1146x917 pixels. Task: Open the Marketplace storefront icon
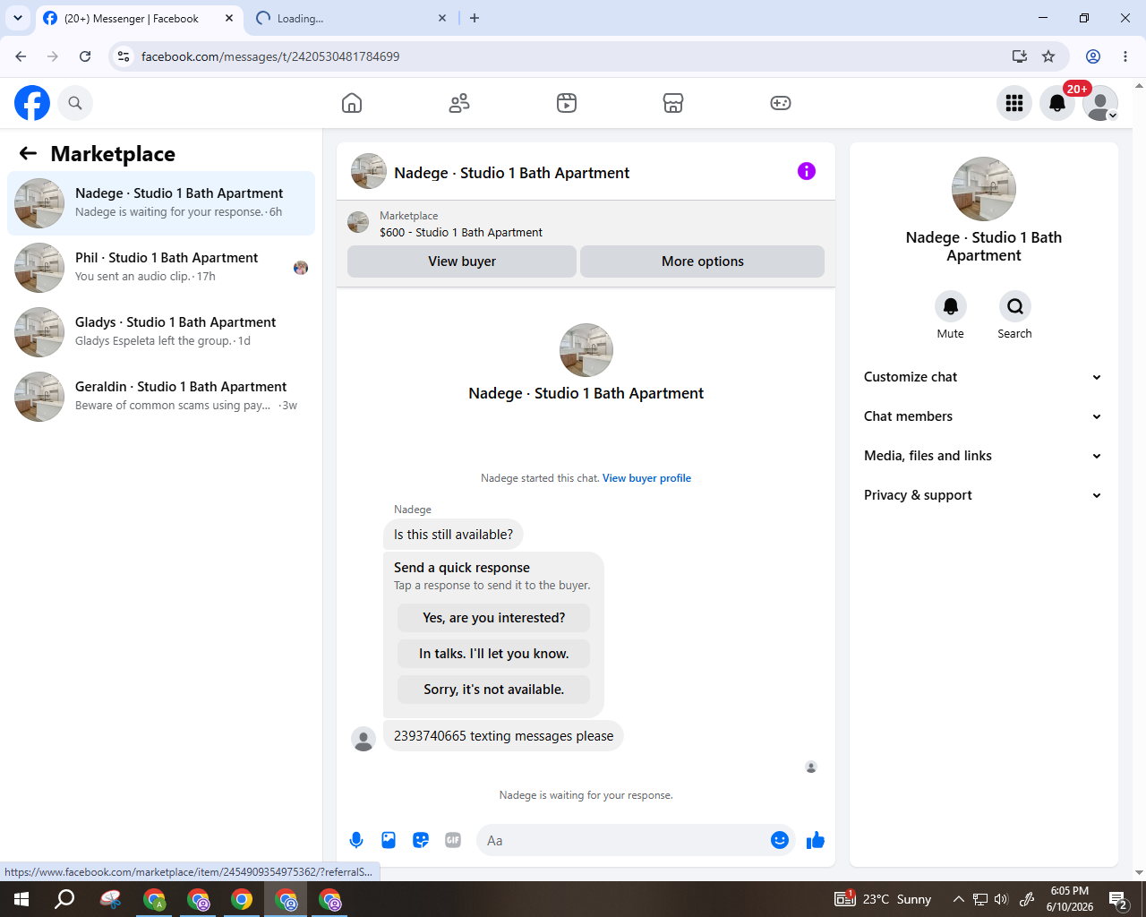pos(673,103)
